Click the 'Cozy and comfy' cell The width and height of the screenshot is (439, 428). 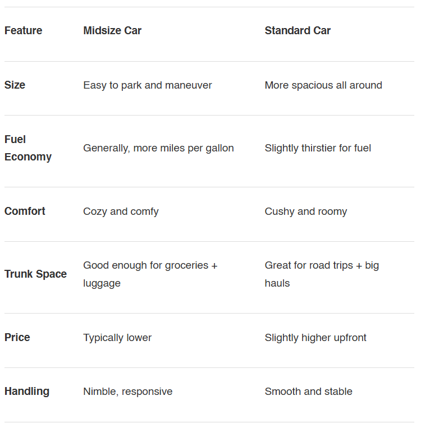click(x=121, y=211)
